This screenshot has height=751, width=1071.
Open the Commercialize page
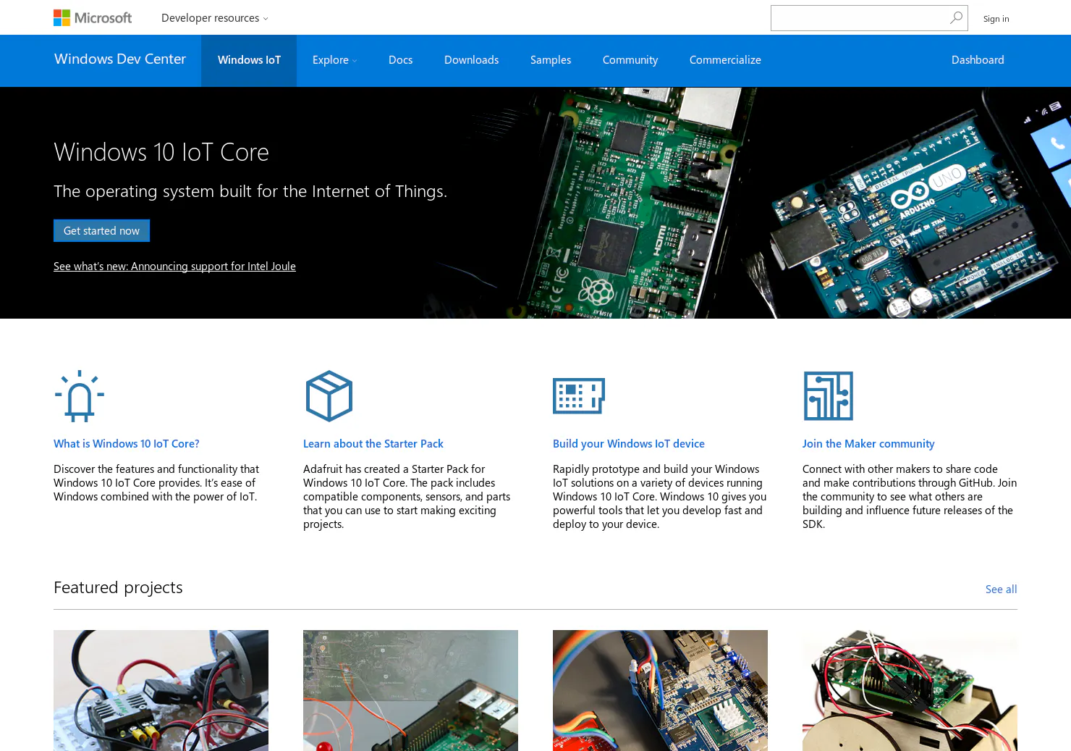coord(725,60)
